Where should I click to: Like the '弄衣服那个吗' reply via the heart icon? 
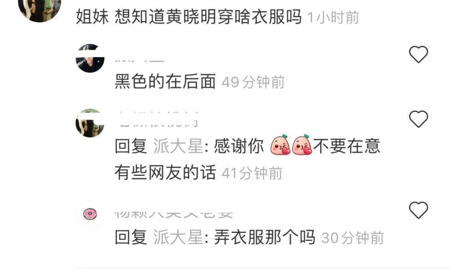[x=418, y=210]
